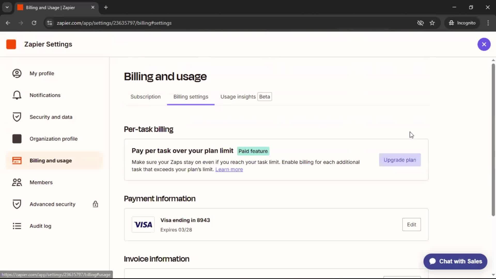Open the tab search dropdown arrow
496x279 pixels.
click(x=7, y=7)
